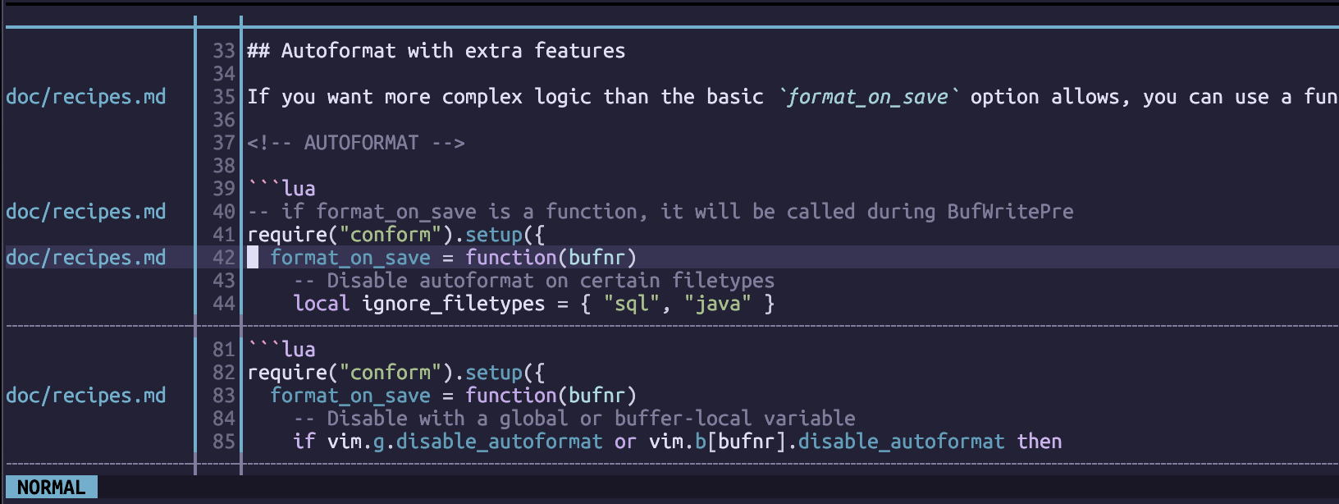Click the ignore_filetypes variable name
The image size is (1339, 504).
pos(453,304)
